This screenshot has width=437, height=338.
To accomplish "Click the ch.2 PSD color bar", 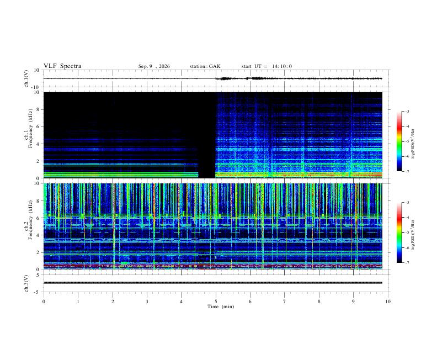I will tap(399, 233).
